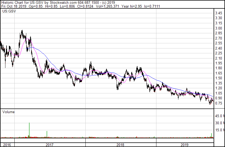Screen dimensions: 225x147
Task: Select the 2018 year label on time axis
Action: point(120,145)
